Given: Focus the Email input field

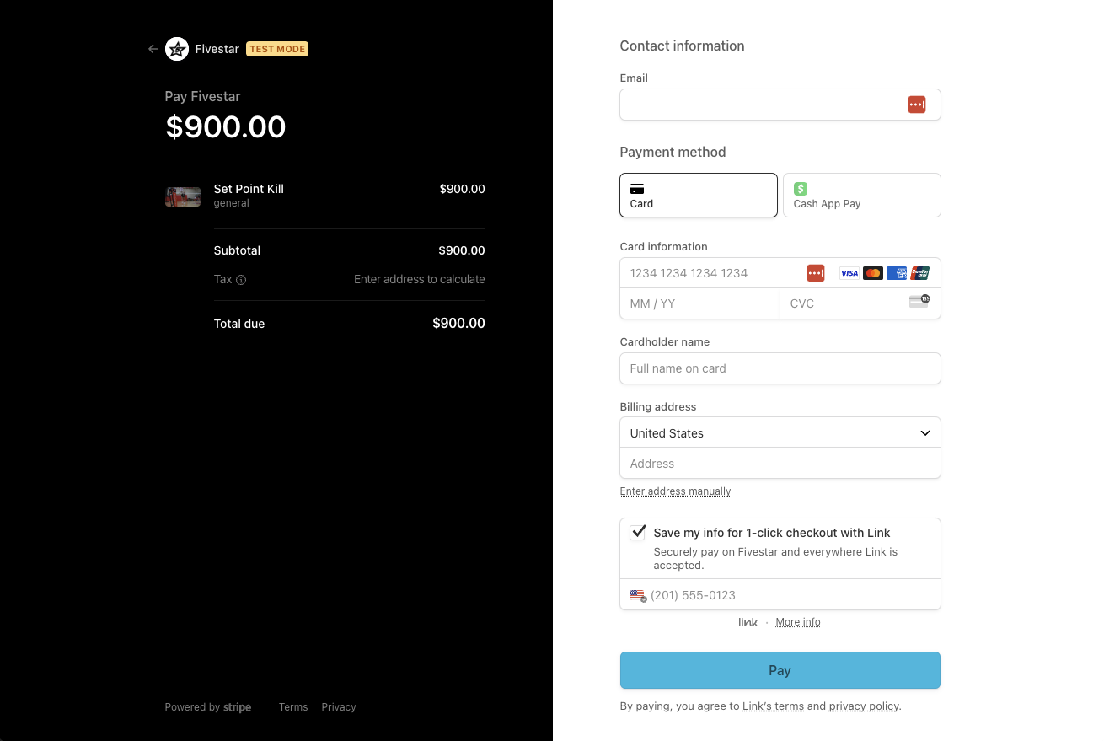Looking at the screenshot, I should click(780, 105).
